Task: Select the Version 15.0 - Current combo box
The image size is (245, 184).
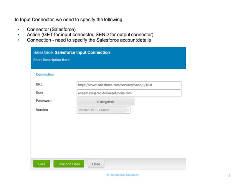Action: point(101,110)
